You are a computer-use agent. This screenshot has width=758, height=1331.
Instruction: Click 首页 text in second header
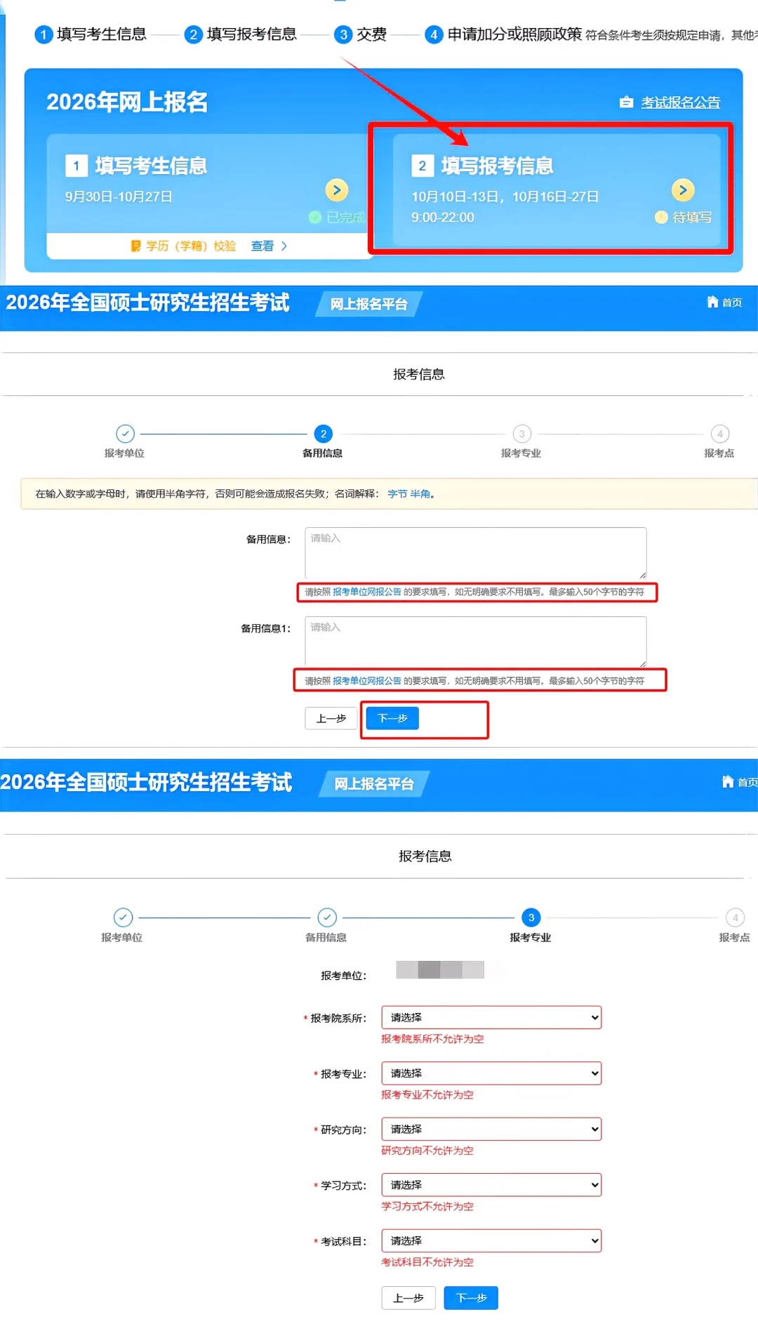[747, 782]
